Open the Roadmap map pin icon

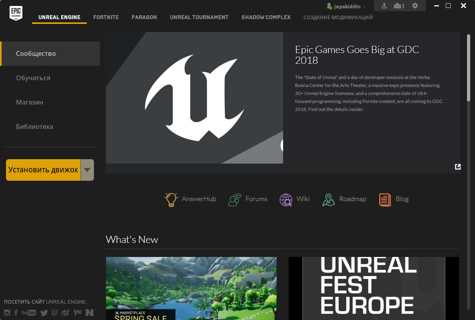pos(329,200)
